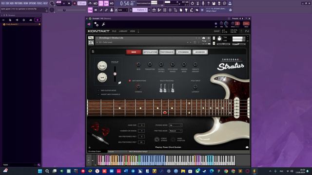Open the Line snap dropdown
Image resolution: width=312 pixels, height=175 pixels.
[x=123, y=10]
